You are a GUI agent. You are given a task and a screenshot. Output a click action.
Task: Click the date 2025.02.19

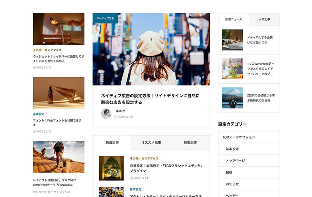pos(125,117)
